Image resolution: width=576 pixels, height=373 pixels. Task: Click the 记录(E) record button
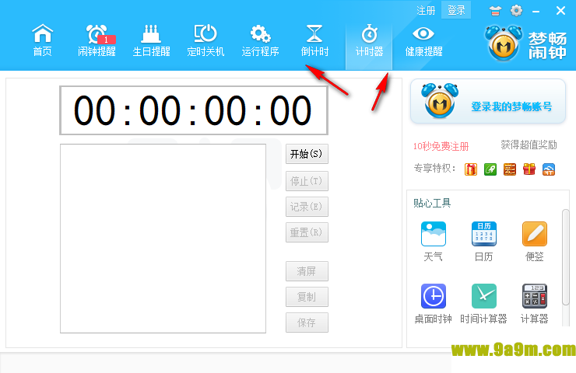307,207
